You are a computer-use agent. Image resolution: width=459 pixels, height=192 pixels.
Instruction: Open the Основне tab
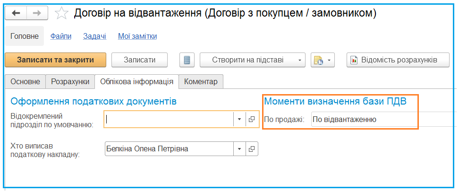[x=25, y=81]
